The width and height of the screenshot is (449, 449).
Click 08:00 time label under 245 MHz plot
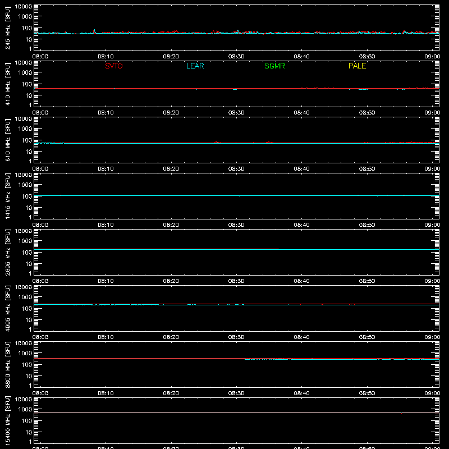(40, 57)
